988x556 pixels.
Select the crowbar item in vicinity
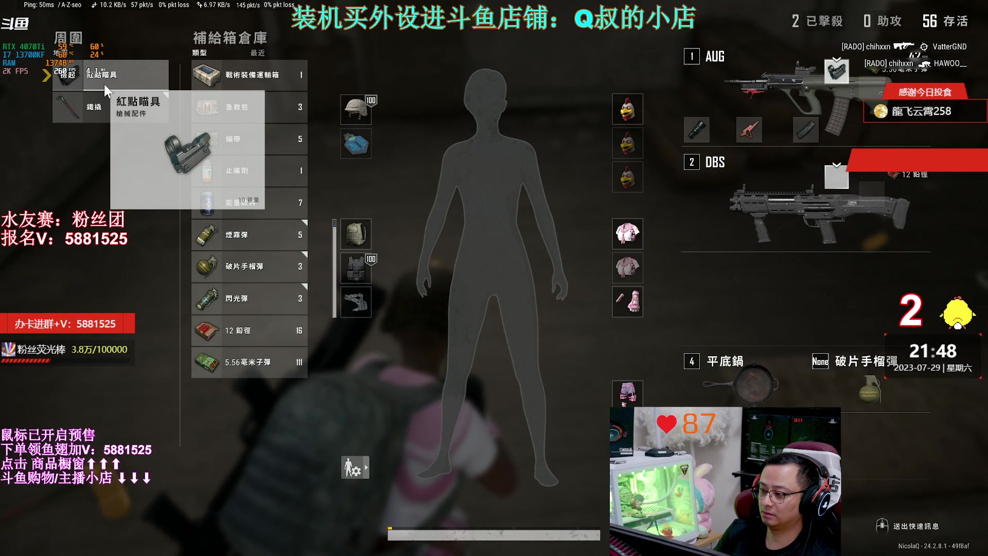click(81, 107)
